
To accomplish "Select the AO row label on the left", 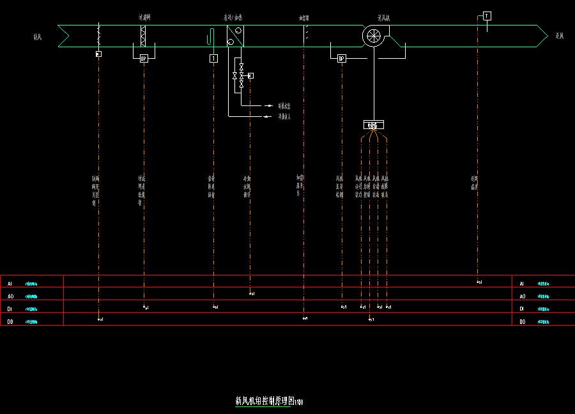I will [x=10, y=296].
